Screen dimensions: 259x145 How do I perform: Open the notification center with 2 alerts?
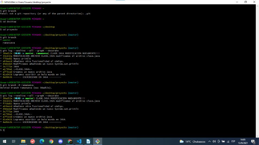point(253,141)
